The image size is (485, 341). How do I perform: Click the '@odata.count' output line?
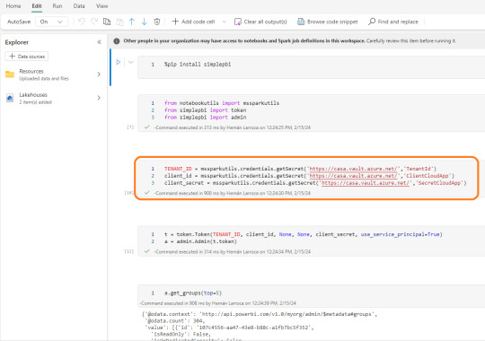pyautogui.click(x=175, y=321)
